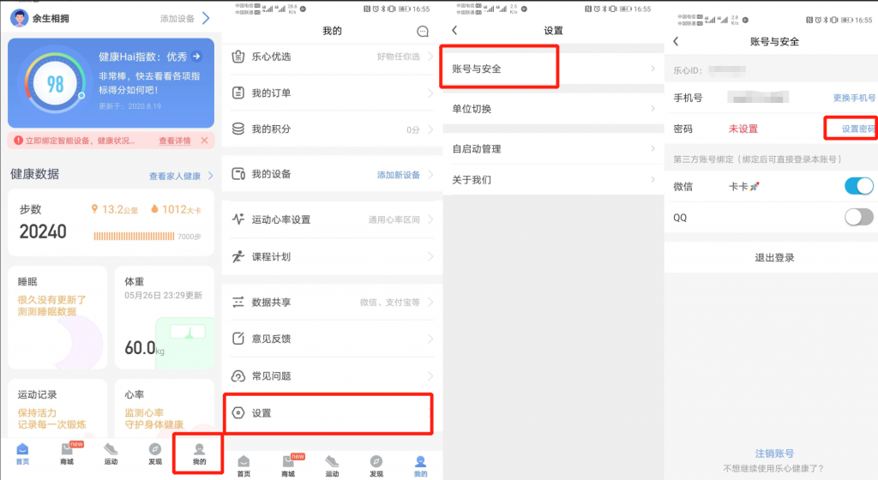Open the 心率 card

coord(165,408)
